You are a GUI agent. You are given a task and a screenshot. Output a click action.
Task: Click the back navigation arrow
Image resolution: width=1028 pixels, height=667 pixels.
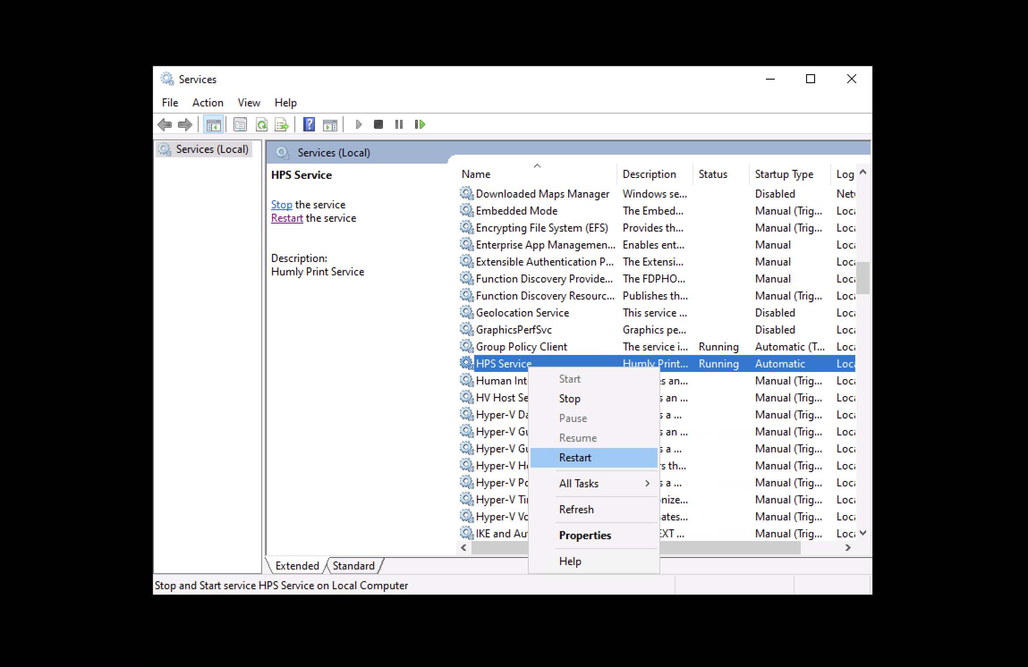coord(164,124)
